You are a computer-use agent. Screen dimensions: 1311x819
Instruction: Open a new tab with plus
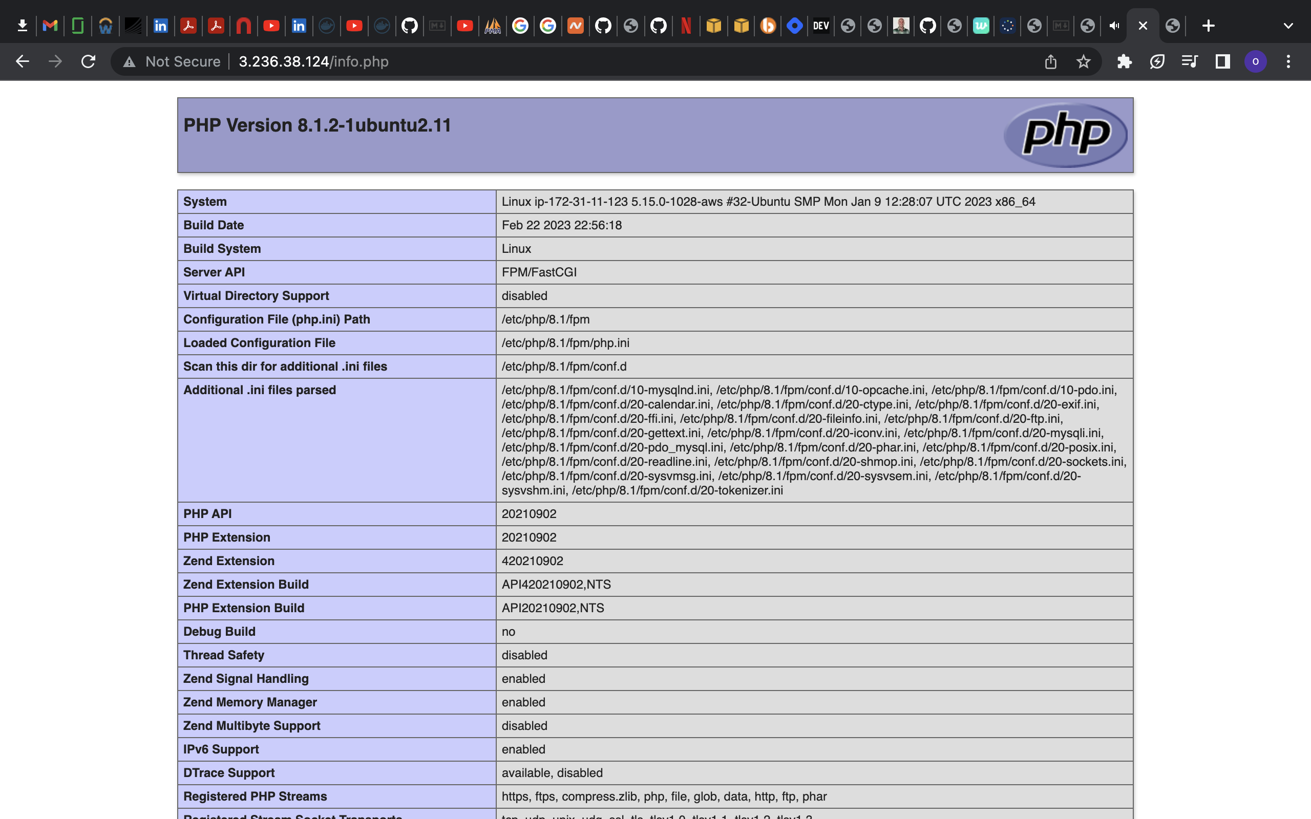(x=1208, y=26)
